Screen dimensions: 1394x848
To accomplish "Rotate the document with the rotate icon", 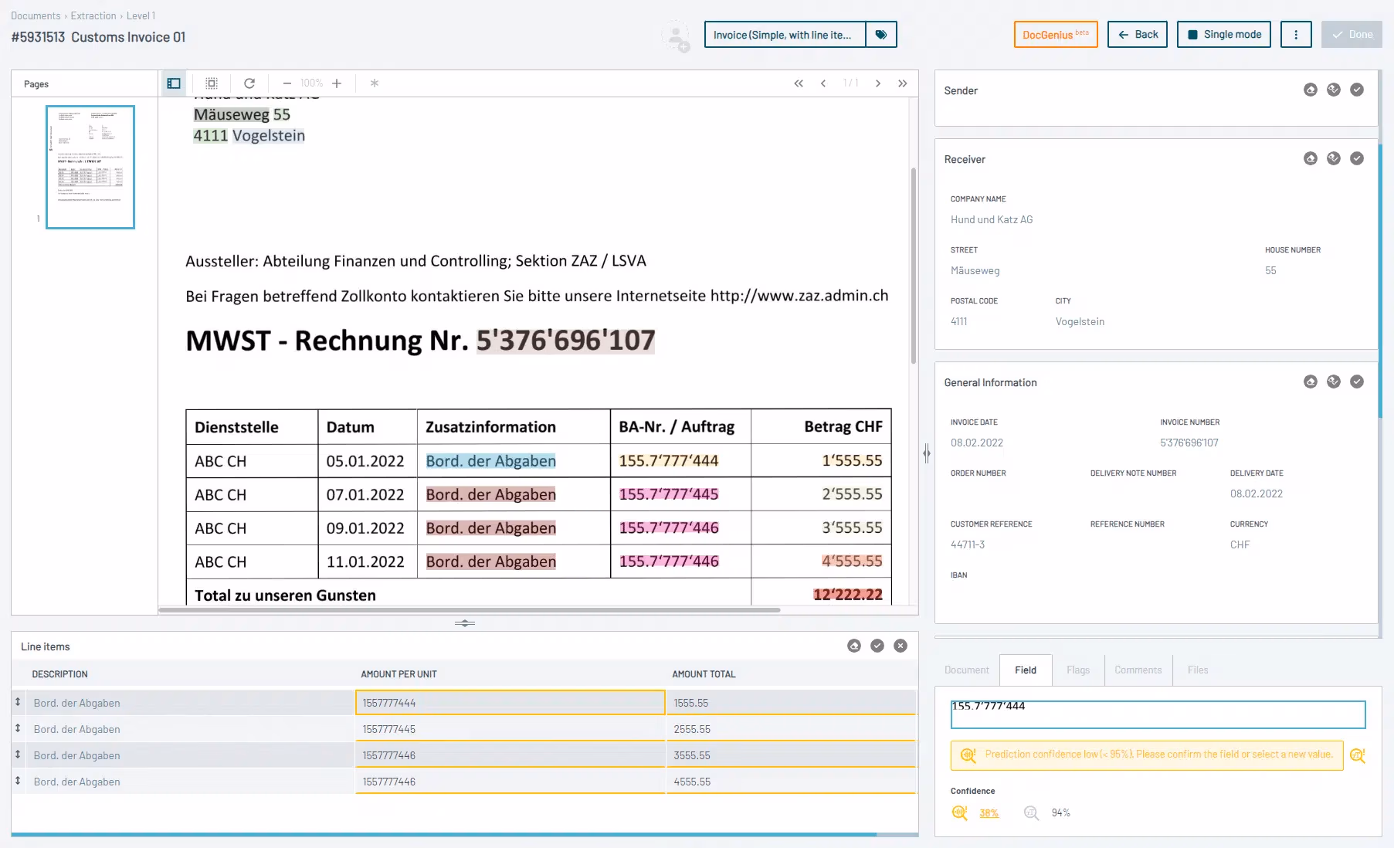I will click(x=249, y=83).
